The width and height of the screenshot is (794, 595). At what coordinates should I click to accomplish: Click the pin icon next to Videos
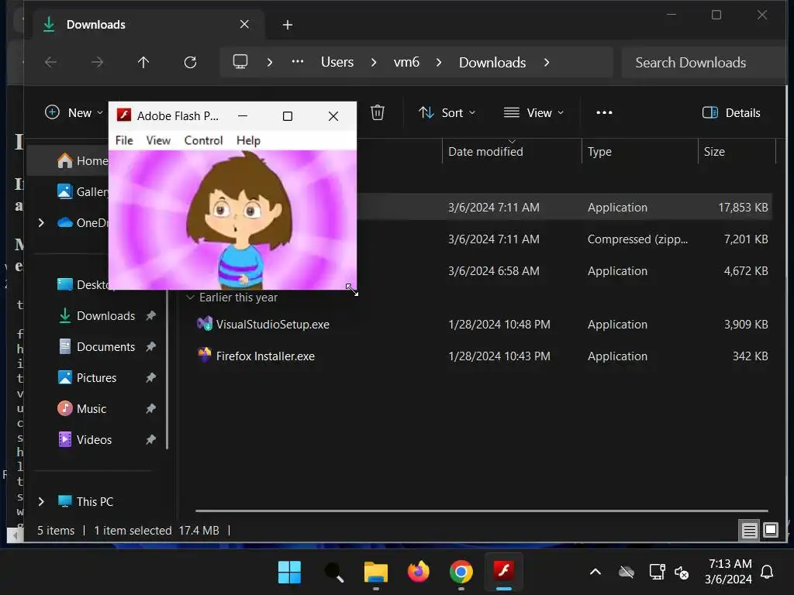[x=150, y=439]
